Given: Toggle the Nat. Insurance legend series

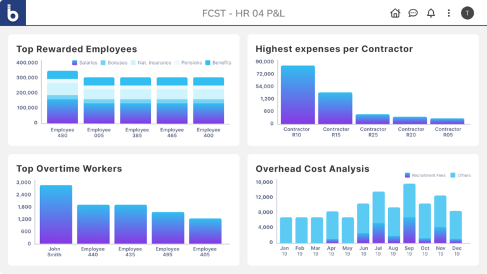Looking at the screenshot, I should 150,63.
